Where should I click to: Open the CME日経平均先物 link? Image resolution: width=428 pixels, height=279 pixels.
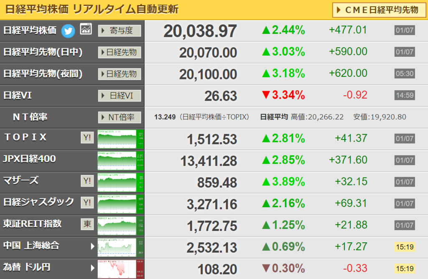(379, 10)
